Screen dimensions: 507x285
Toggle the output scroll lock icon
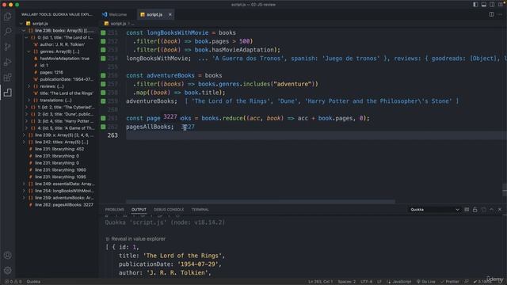(x=475, y=210)
